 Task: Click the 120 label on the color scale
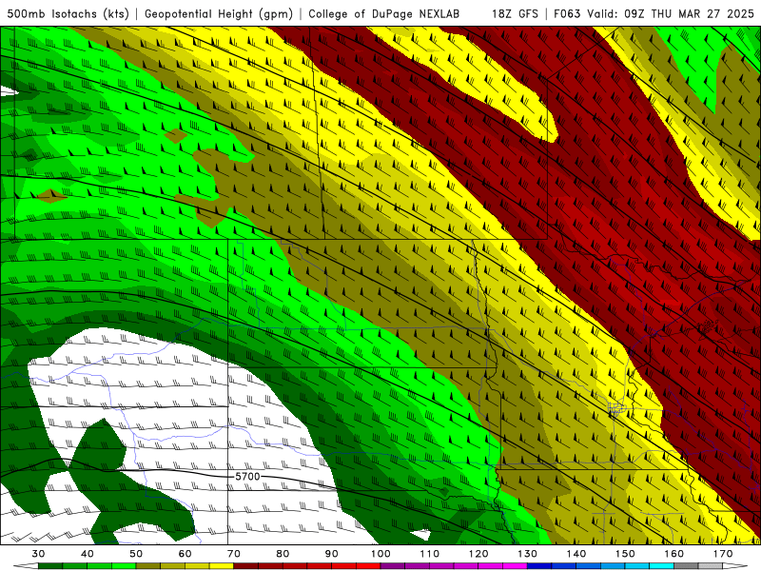pyautogui.click(x=478, y=554)
